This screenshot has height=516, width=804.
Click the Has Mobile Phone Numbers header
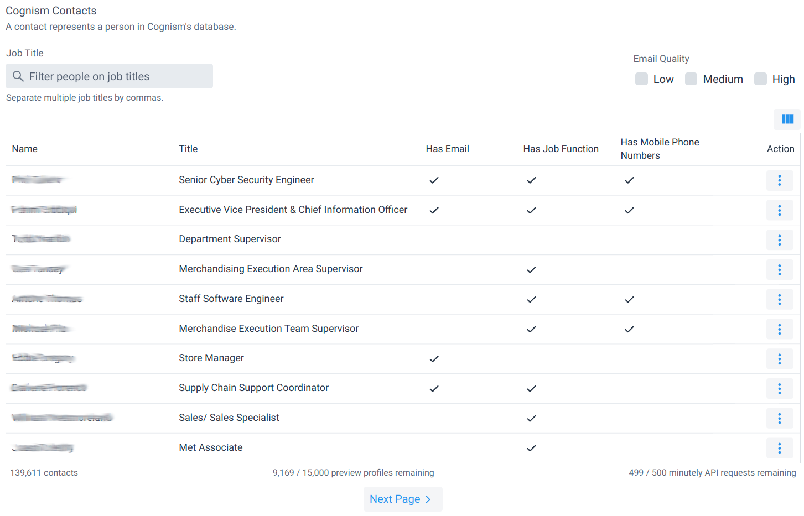coord(660,149)
